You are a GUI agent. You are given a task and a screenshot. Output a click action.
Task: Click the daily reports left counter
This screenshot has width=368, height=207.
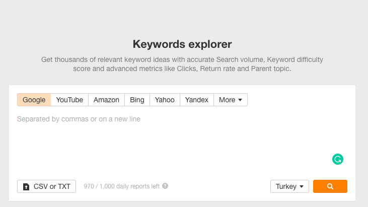(121, 186)
